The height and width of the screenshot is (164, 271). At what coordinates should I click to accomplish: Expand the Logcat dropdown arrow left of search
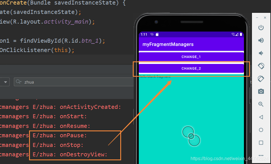tap(5, 82)
